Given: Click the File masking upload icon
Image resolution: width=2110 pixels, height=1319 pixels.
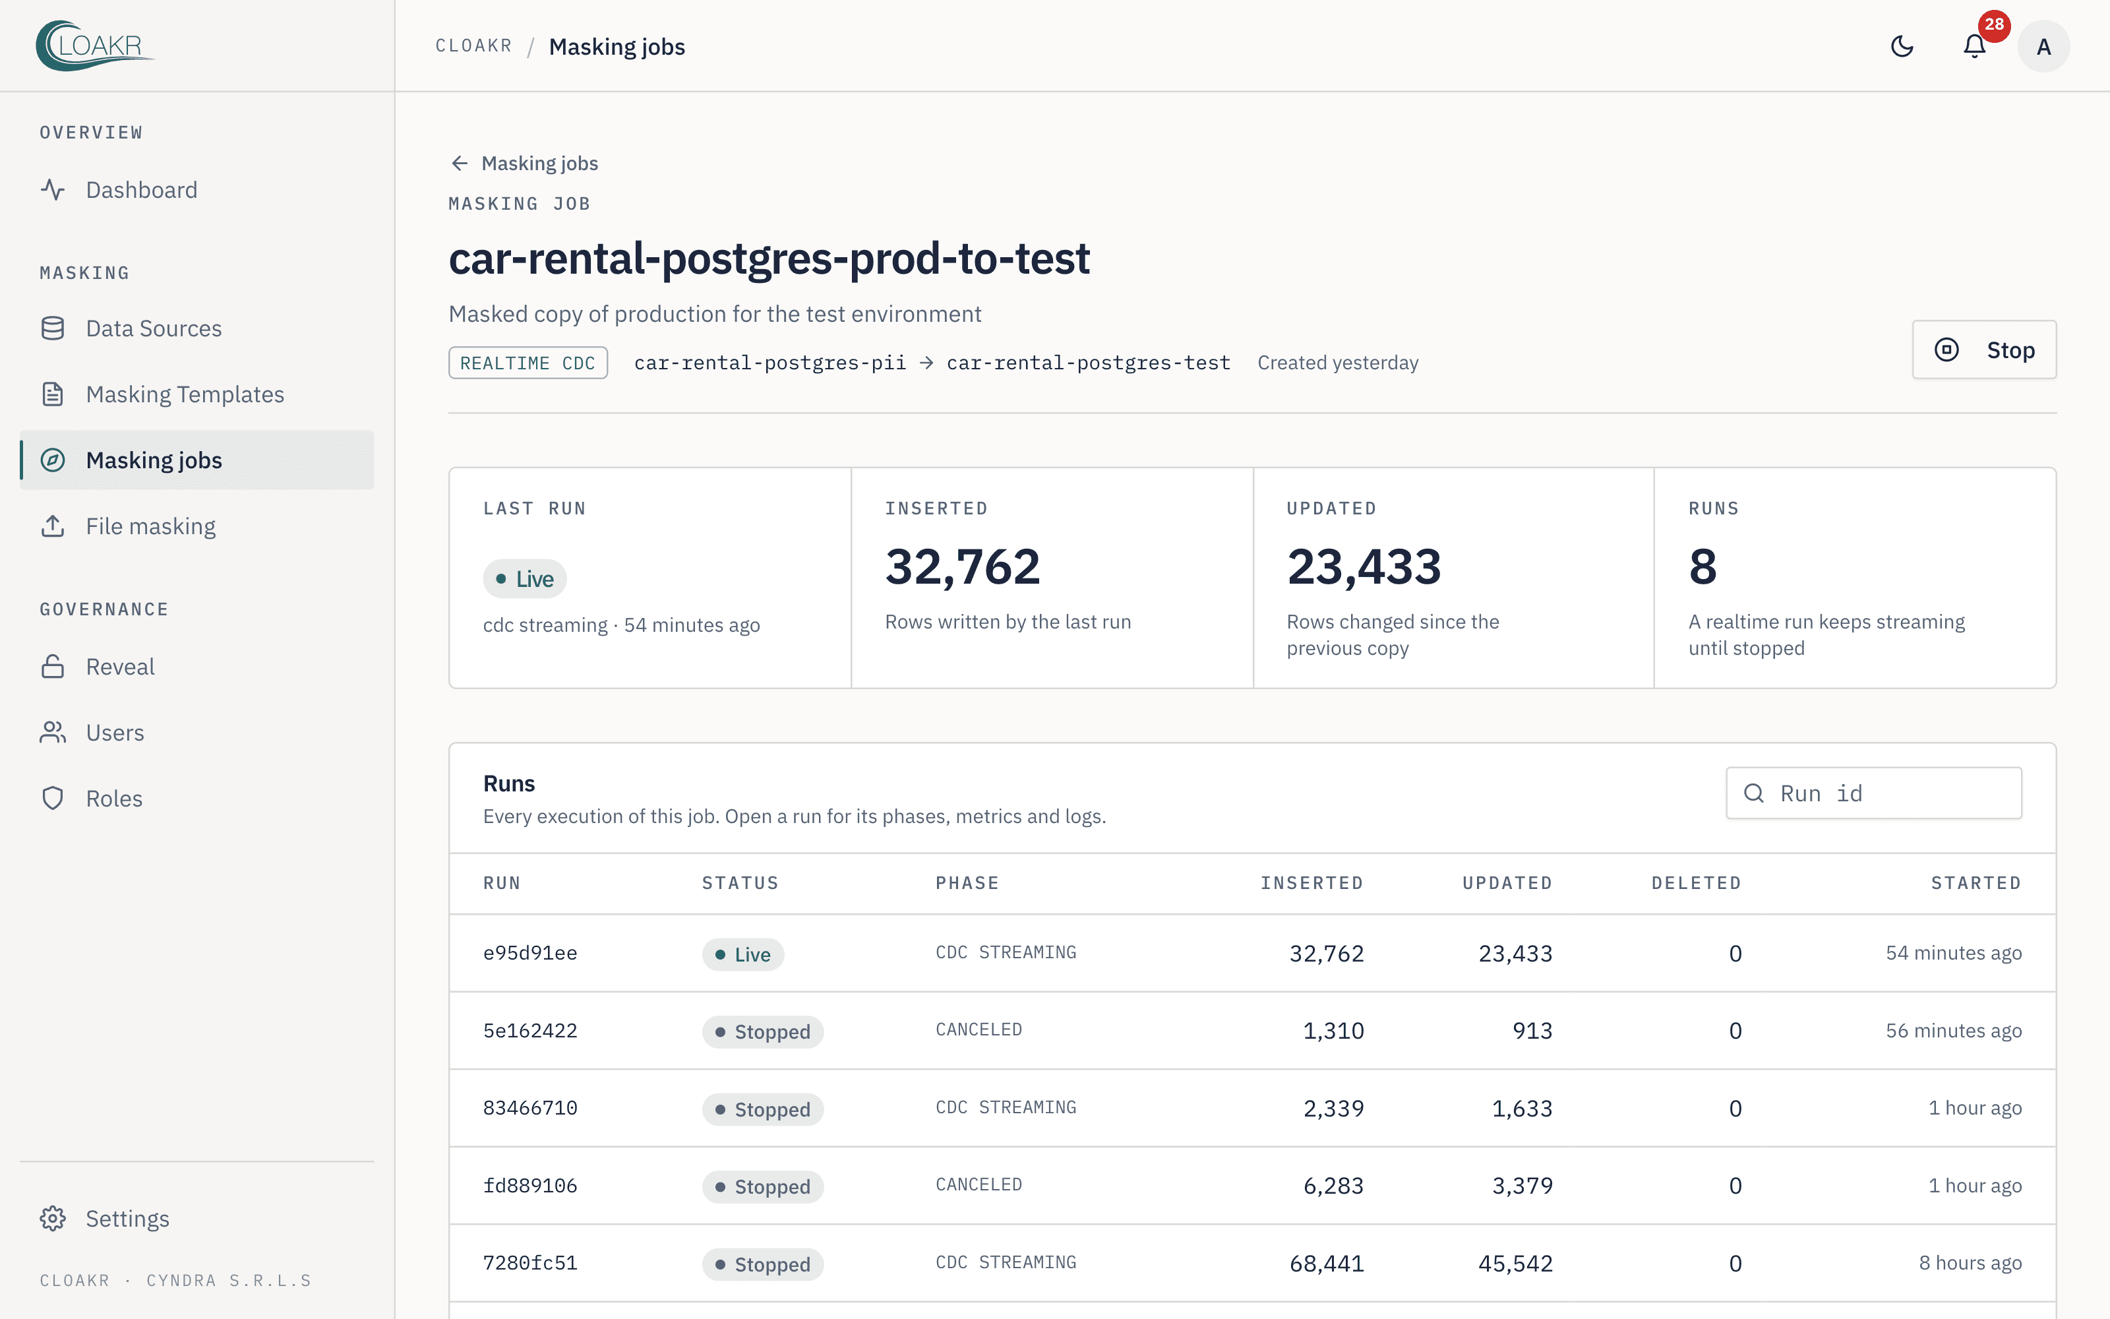Looking at the screenshot, I should click(x=53, y=526).
